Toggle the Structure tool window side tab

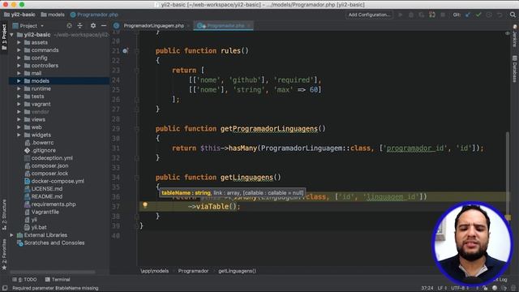[4, 214]
